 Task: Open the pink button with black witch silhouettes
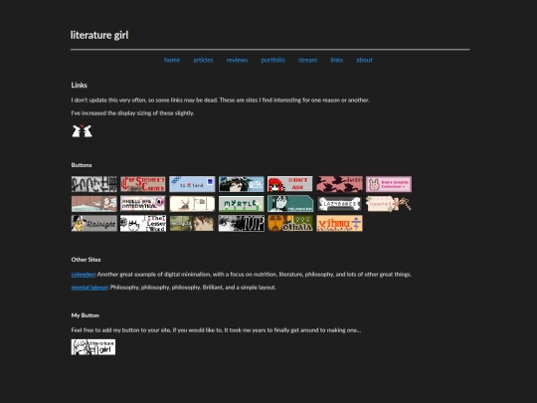coord(339,184)
